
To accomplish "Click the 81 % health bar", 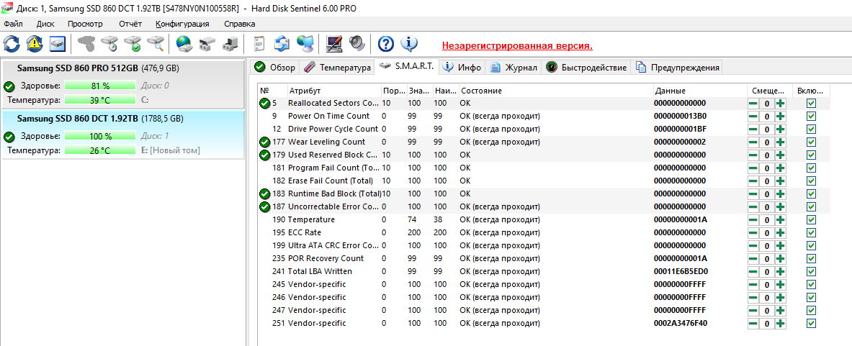I will tap(100, 86).
